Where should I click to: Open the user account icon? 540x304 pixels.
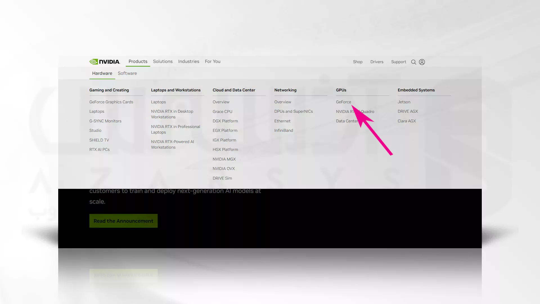pos(422,62)
